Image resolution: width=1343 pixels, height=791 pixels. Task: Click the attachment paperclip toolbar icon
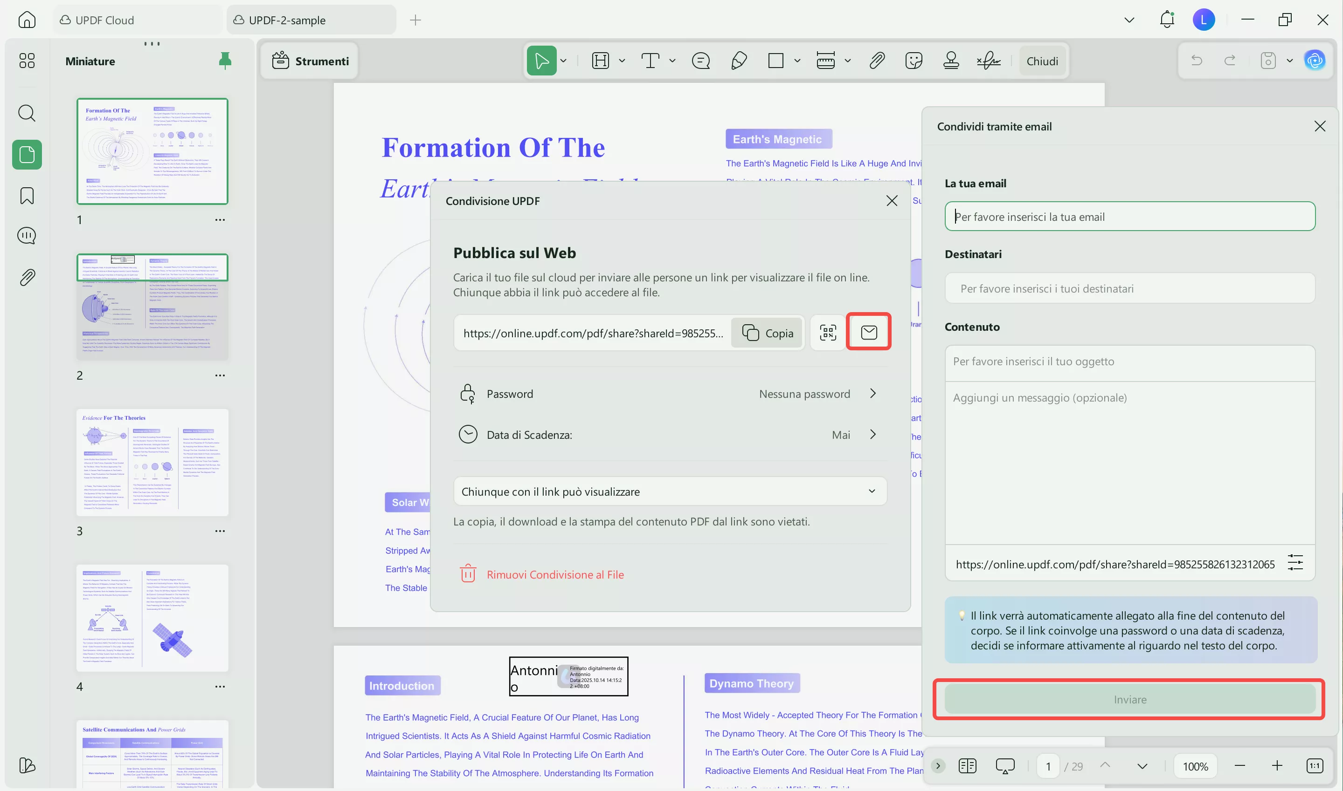click(x=877, y=61)
